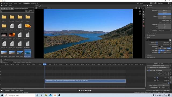The width and height of the screenshot is (172, 97).
Task: Adjust the resolution percentage slider
Action: (164, 14)
